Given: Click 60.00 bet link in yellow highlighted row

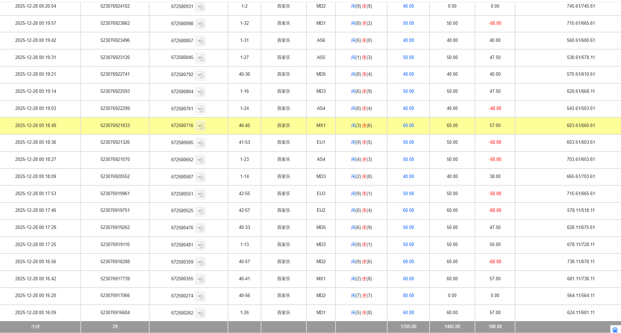Looking at the screenshot, I should (408, 126).
